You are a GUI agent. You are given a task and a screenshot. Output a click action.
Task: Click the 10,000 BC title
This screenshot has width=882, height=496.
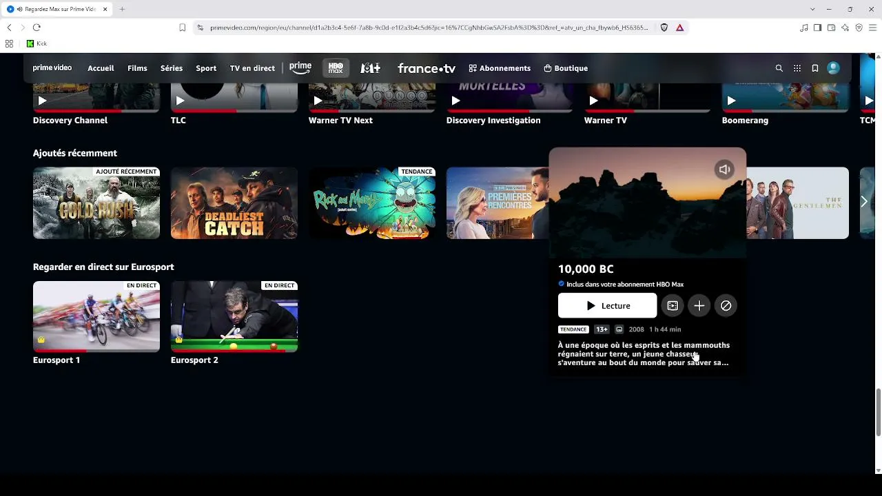pos(586,269)
